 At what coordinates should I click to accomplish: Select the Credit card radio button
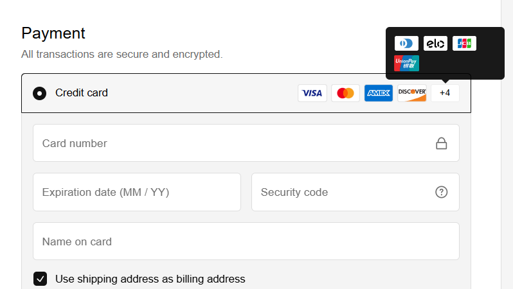pyautogui.click(x=40, y=93)
